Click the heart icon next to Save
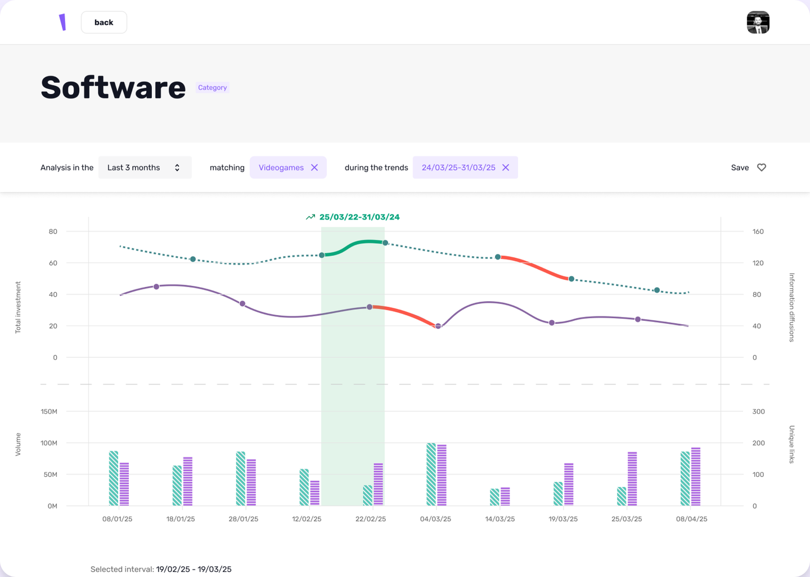The height and width of the screenshot is (577, 810). coord(762,168)
